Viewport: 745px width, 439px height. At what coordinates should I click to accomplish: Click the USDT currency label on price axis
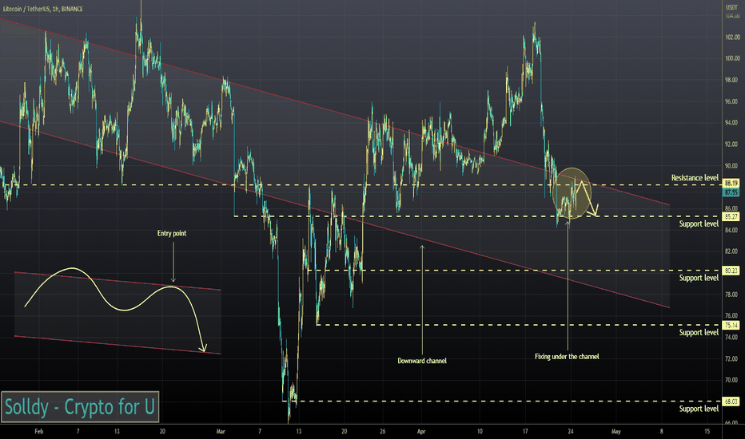pos(731,8)
